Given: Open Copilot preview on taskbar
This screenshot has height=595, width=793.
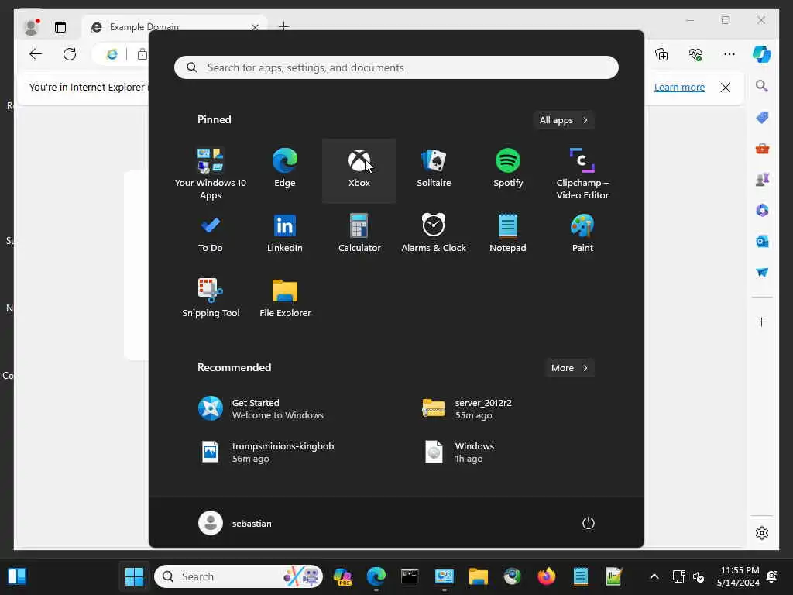Looking at the screenshot, I should pos(342,576).
